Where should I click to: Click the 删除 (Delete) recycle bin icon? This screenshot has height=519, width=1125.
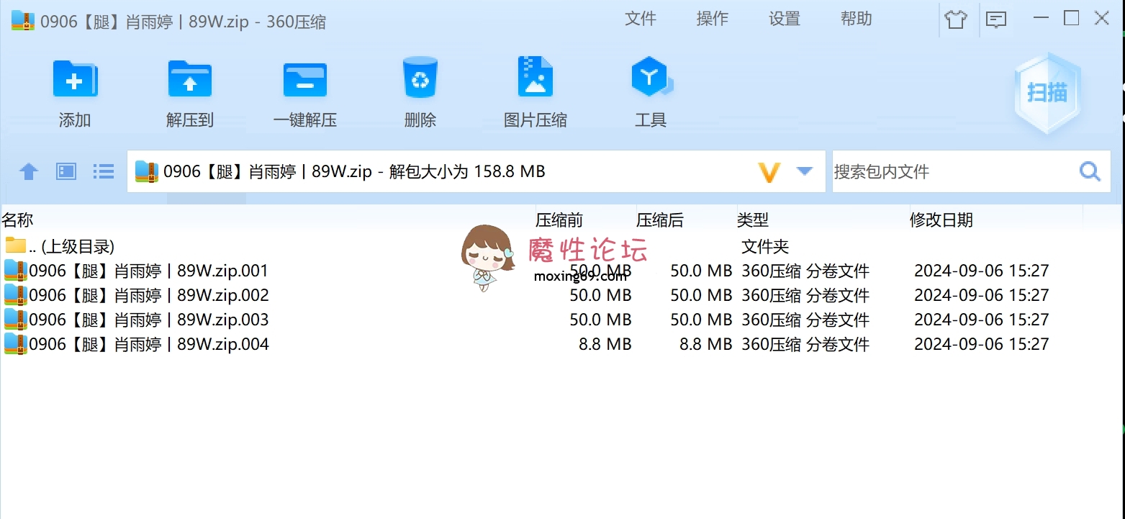point(420,78)
